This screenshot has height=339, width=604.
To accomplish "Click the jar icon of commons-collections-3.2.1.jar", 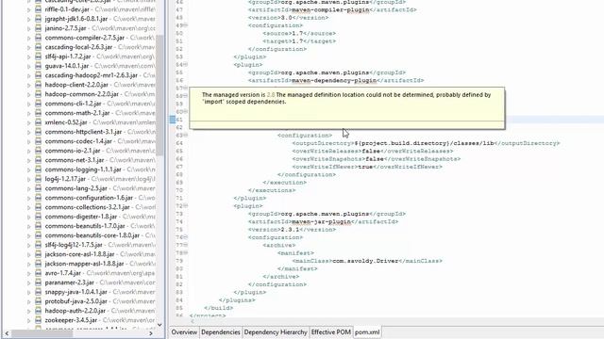I will tap(38, 207).
